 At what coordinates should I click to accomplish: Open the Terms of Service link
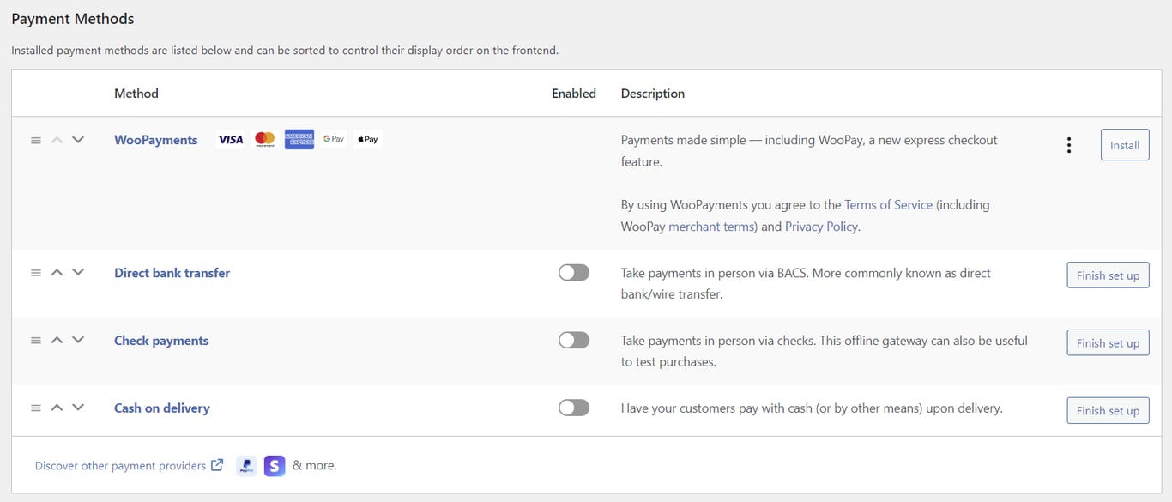coord(888,204)
